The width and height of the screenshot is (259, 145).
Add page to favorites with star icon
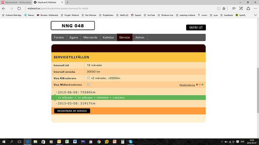224,9
